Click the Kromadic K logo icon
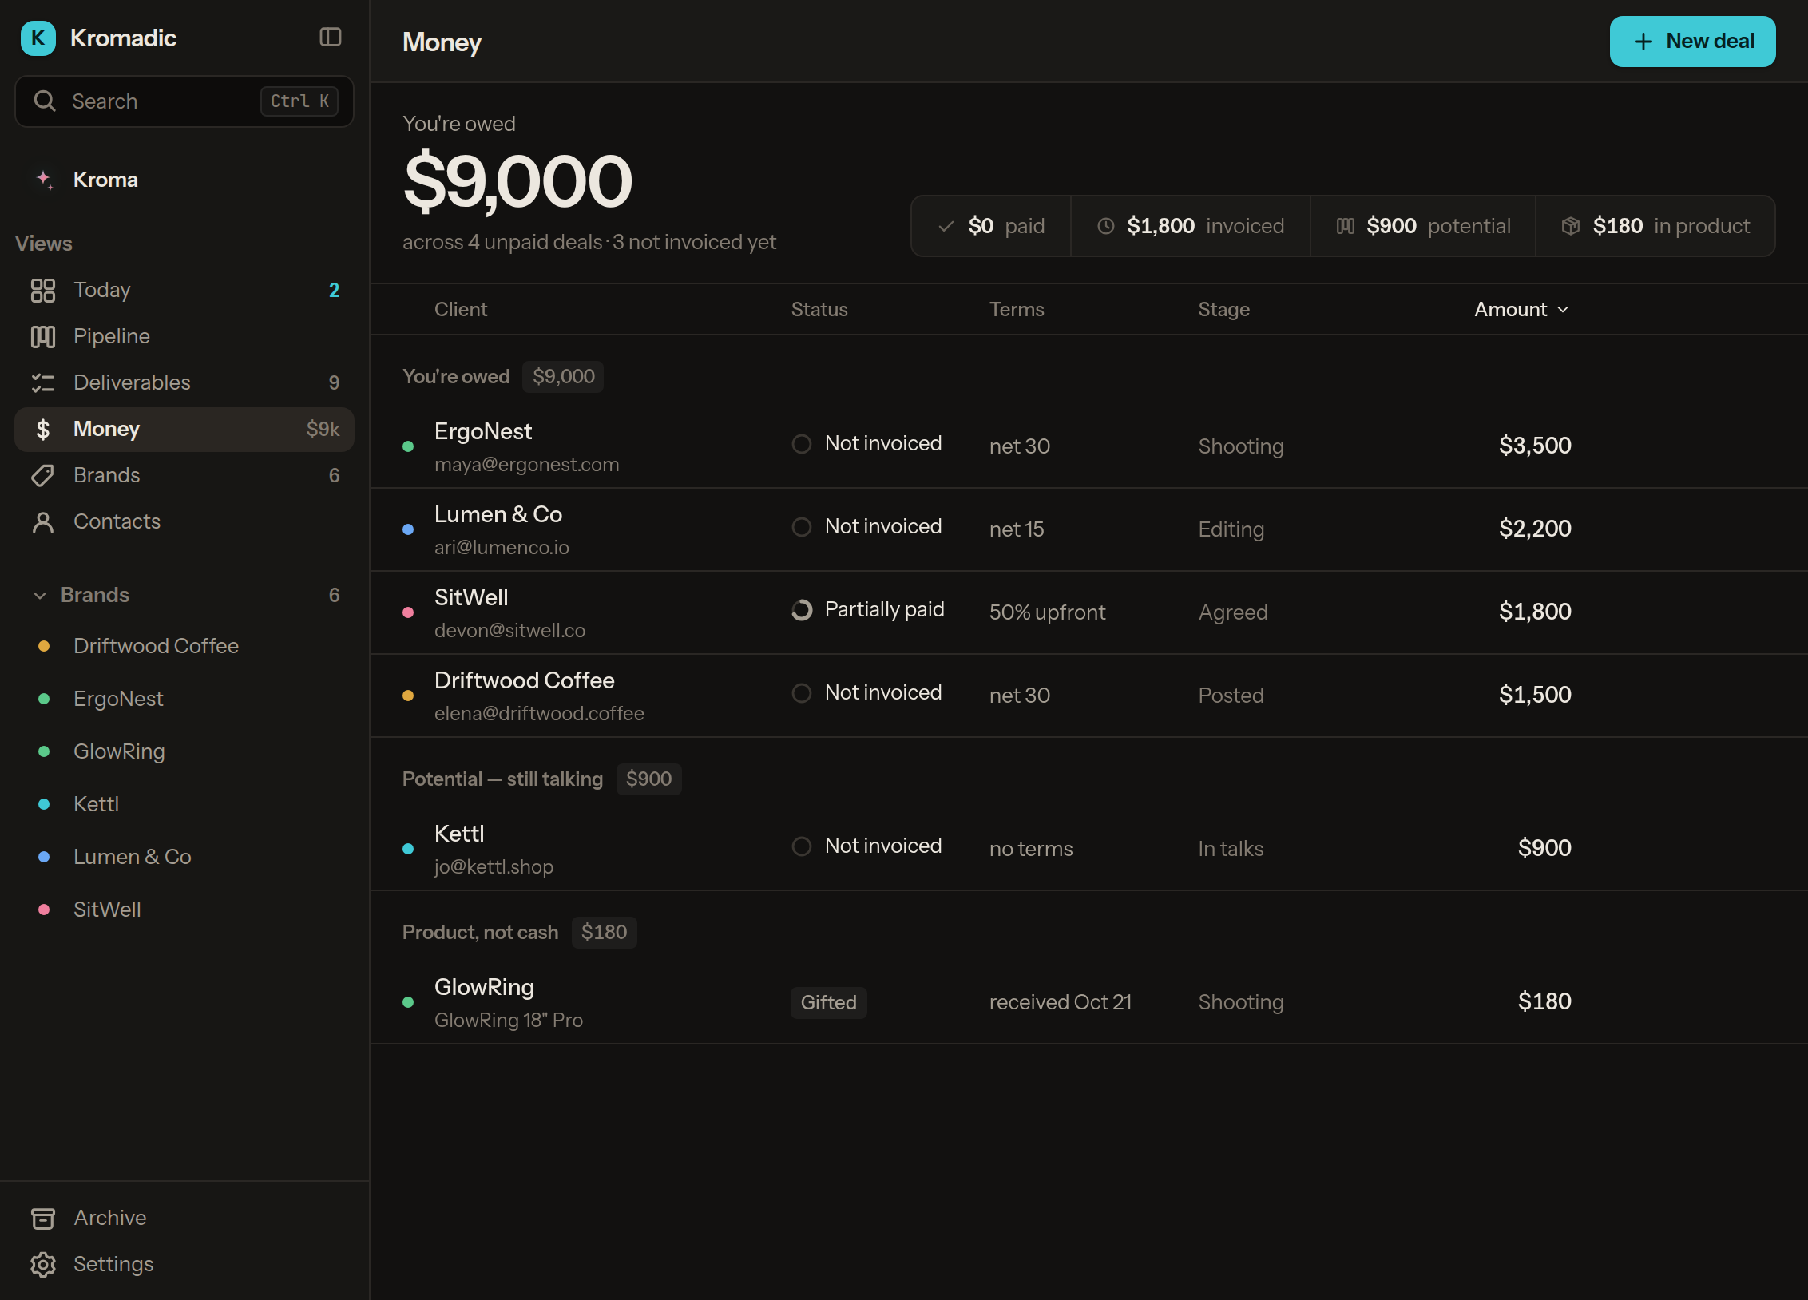This screenshot has height=1300, width=1808. pos(38,38)
